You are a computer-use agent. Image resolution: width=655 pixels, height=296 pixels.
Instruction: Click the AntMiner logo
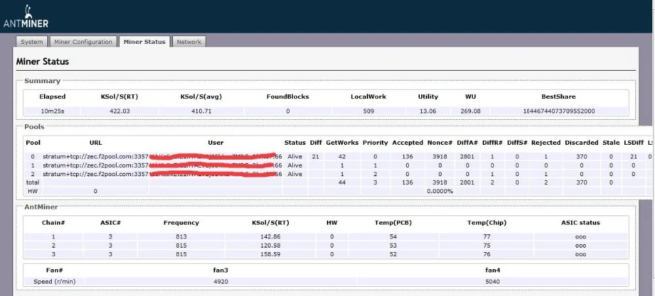(26, 17)
